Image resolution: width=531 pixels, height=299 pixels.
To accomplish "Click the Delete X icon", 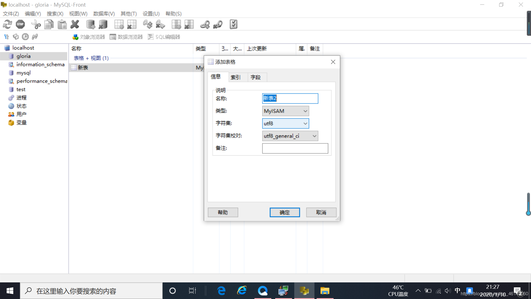I will (75, 24).
